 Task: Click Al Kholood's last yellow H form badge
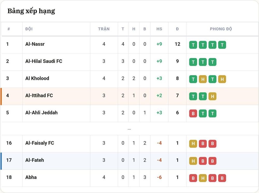click(x=222, y=79)
